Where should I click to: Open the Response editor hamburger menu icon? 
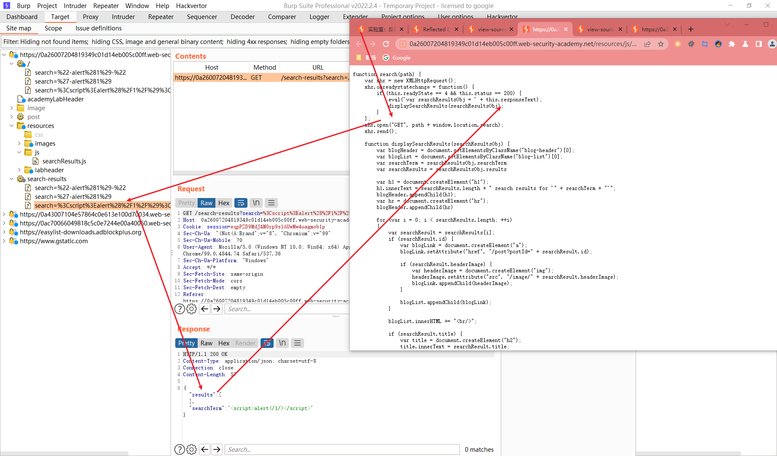297,343
